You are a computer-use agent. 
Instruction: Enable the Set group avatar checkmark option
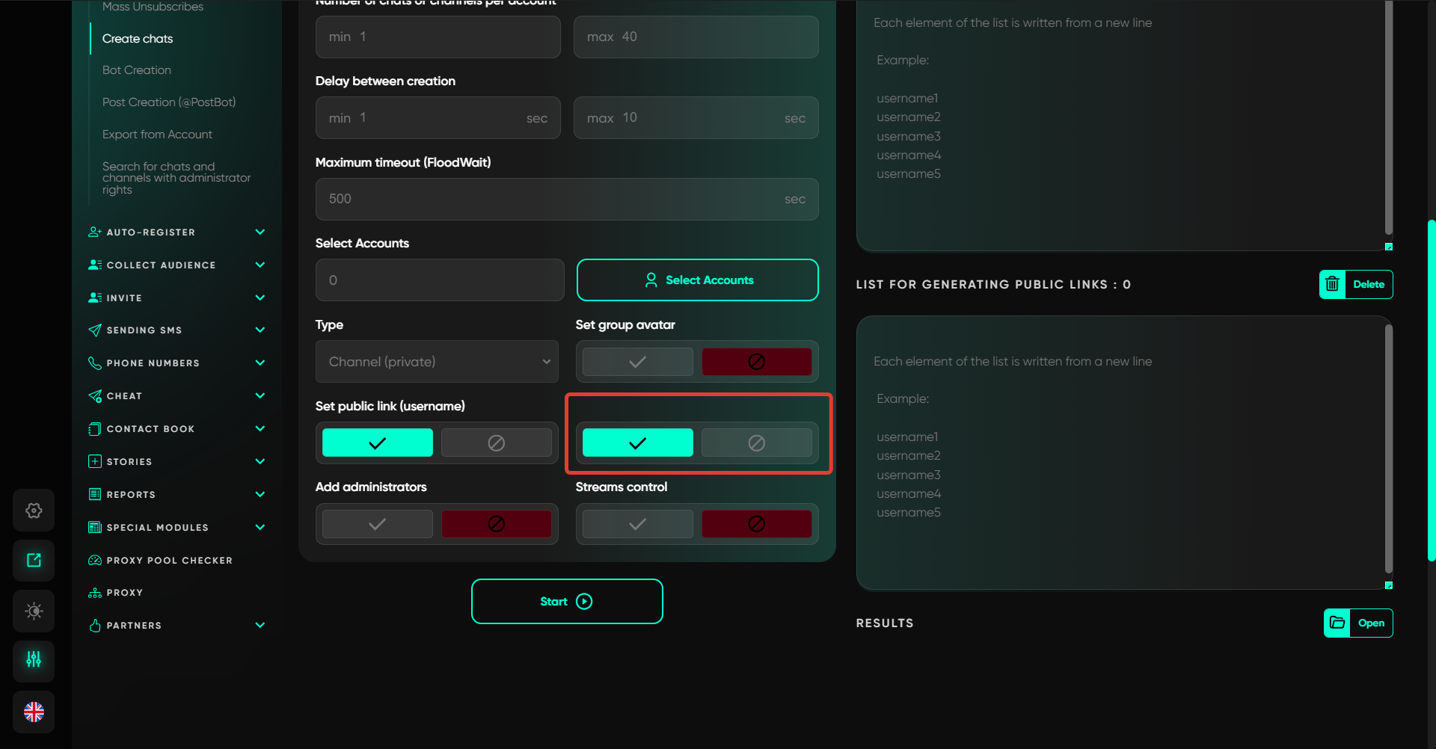pyautogui.click(x=637, y=362)
